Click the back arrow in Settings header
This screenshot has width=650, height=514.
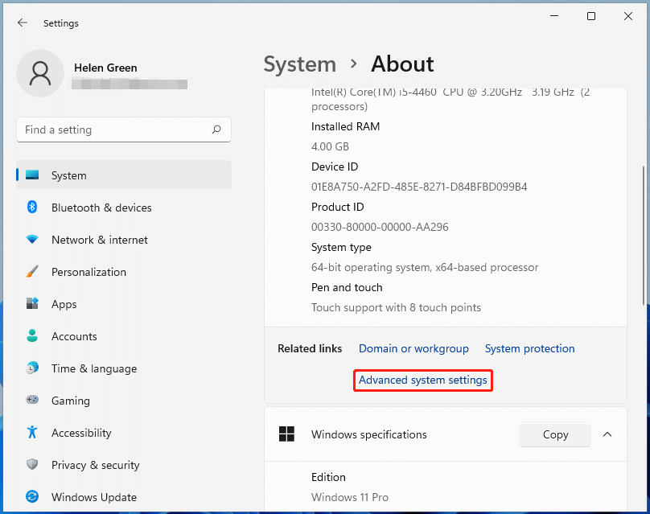point(22,23)
